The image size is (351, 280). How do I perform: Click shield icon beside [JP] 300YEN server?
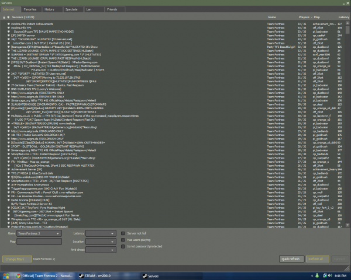[9, 35]
